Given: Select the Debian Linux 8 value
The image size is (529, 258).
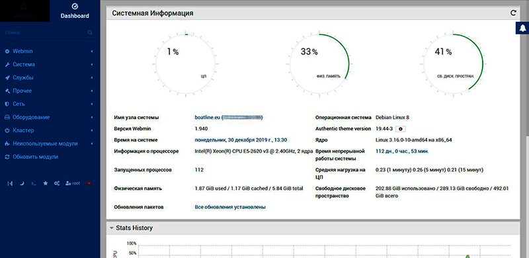Looking at the screenshot, I should [x=392, y=118].
